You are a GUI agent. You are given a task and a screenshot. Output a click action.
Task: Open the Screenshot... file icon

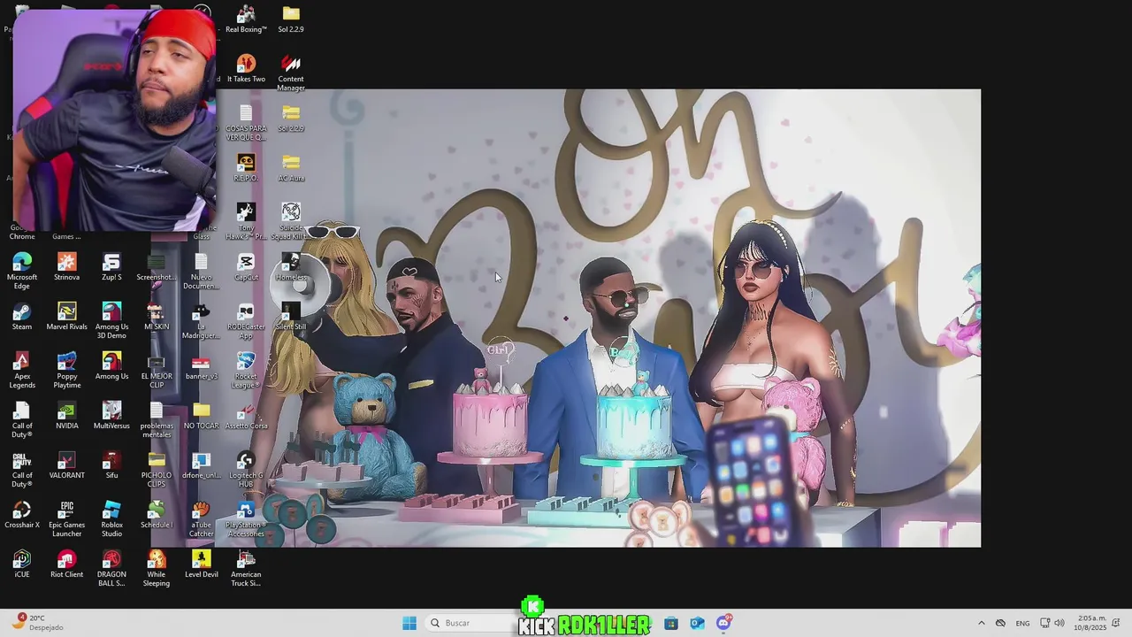(x=157, y=266)
